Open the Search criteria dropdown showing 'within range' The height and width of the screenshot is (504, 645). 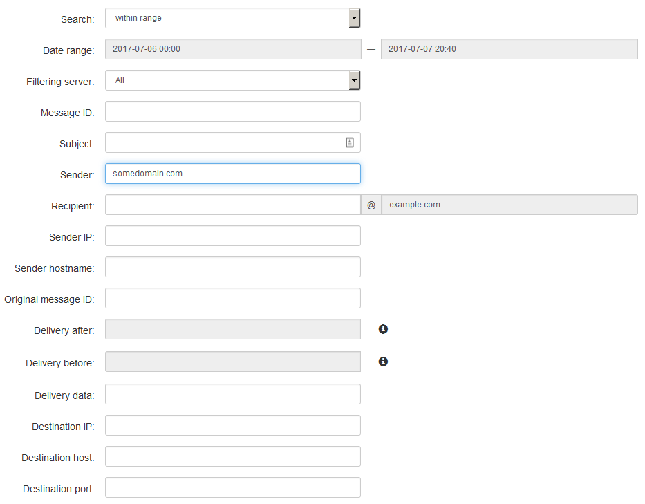[x=228, y=18]
